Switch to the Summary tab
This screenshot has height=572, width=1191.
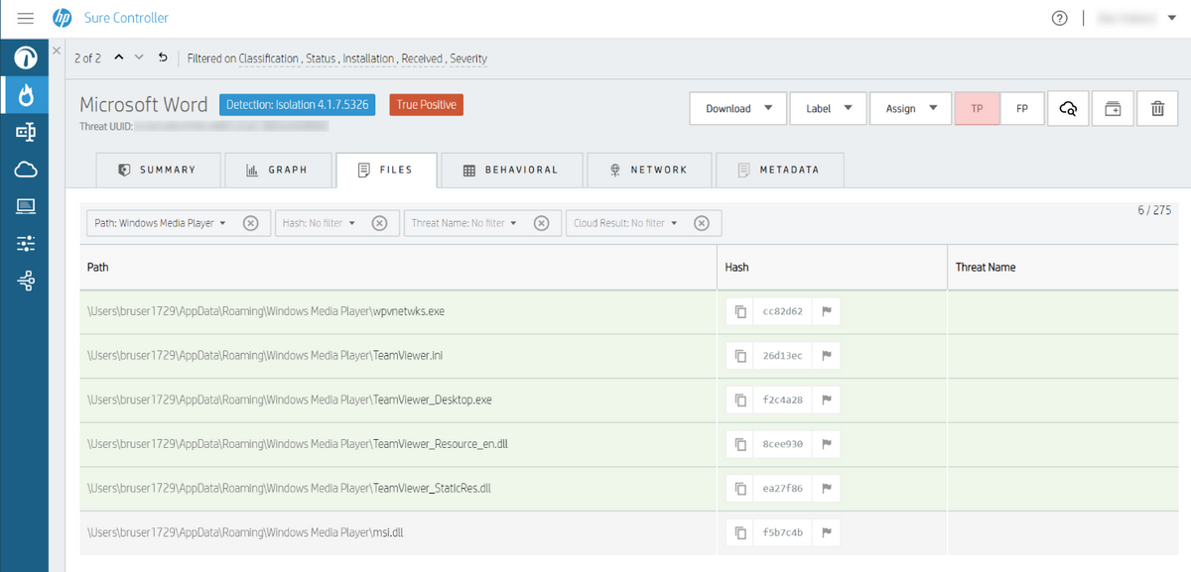(x=158, y=170)
